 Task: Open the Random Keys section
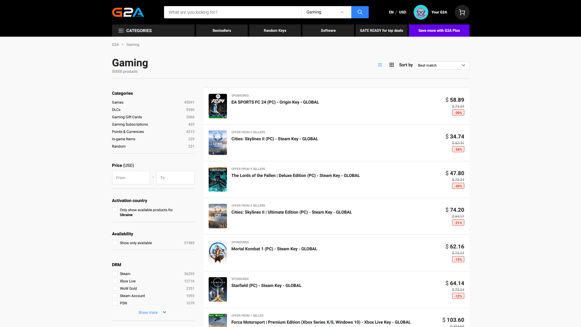coord(275,31)
